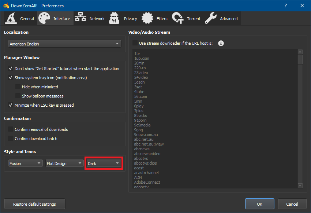Enable Confirm removal of downloads
Screen dimensions: 311x213
click(x=11, y=129)
